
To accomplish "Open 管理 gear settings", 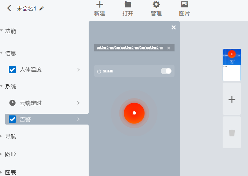I will [156, 4].
